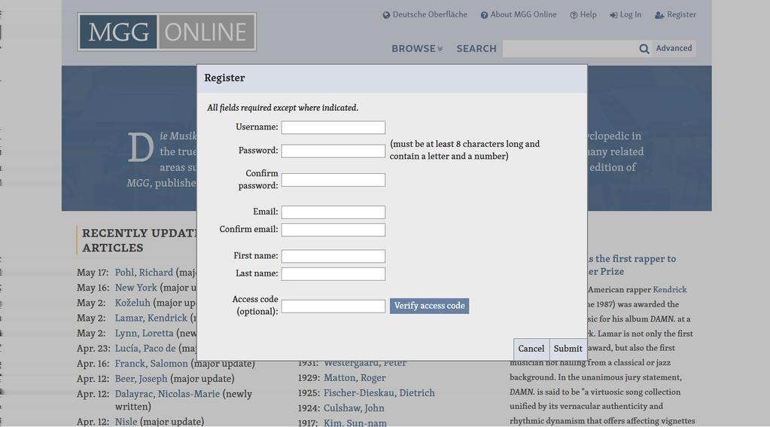Open the Lamar, Kendrick article
This screenshot has height=427, width=770.
tap(151, 318)
